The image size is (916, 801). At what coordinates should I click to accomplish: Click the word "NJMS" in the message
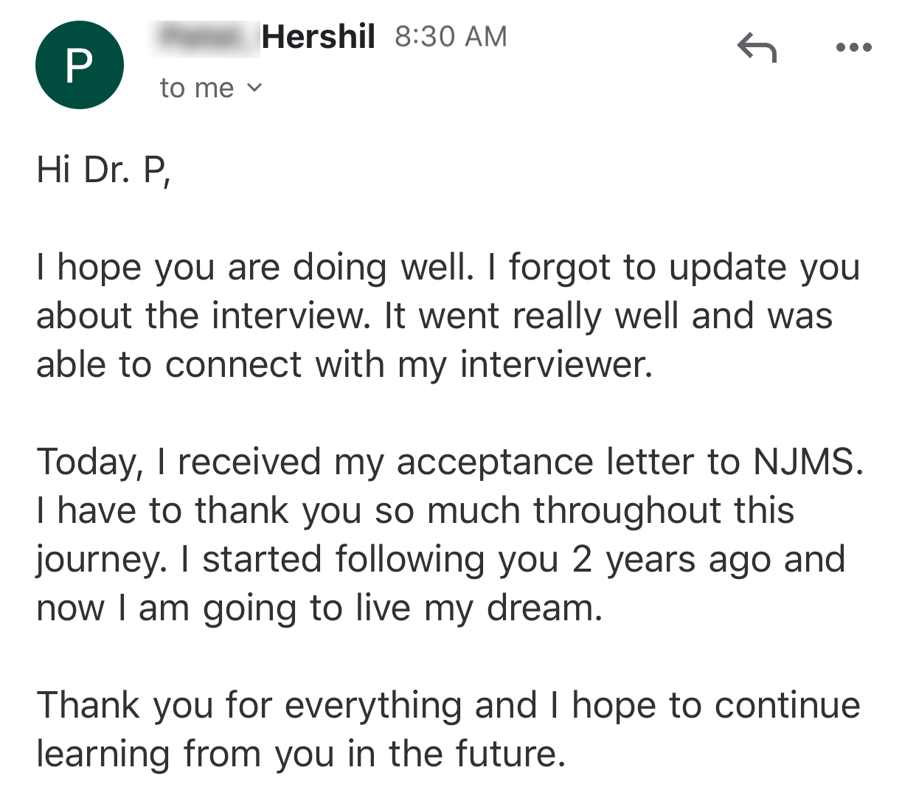805,462
